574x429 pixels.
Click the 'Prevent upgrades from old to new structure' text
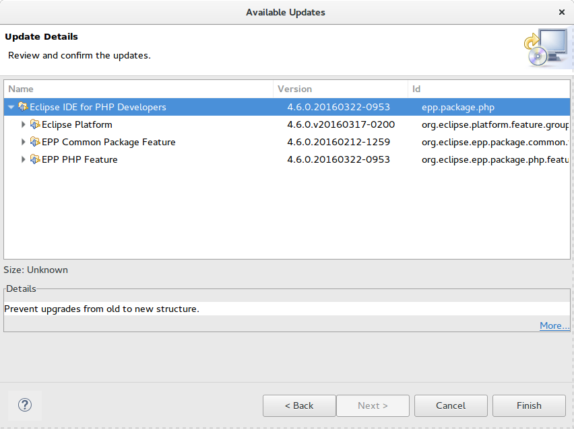pyautogui.click(x=102, y=309)
